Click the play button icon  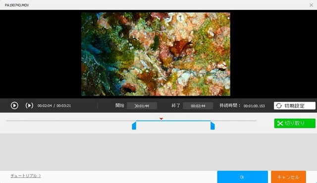[14, 106]
